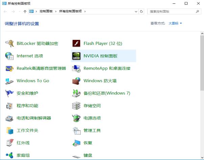Open the RemoteApp 和桌面连接 icon
The height and width of the screenshot is (160, 204).
[76, 69]
